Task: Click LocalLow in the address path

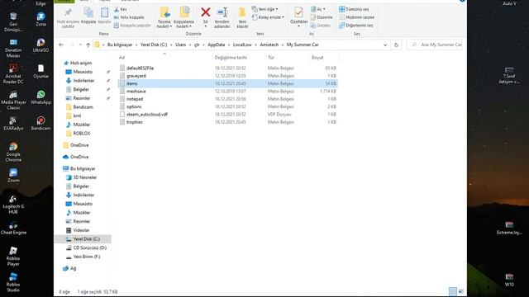Action: [242, 45]
